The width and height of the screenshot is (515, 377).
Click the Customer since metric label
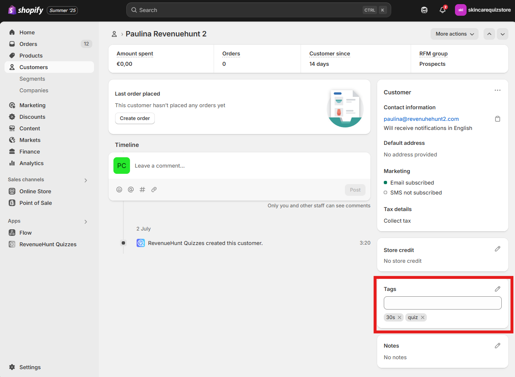coord(330,54)
